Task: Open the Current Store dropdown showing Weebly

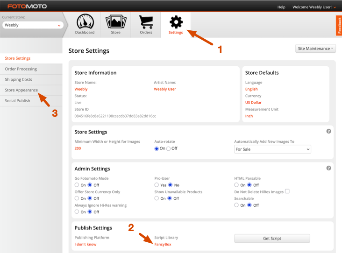Action: 33,25
